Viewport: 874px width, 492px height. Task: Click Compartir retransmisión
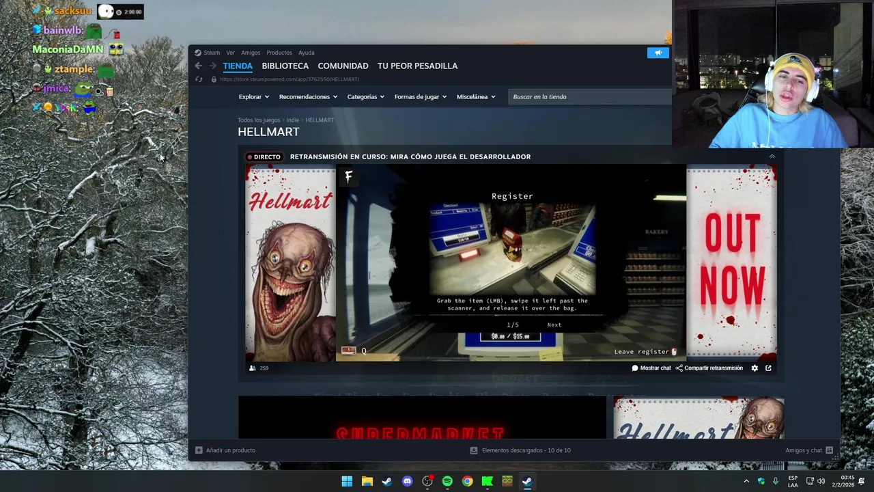point(709,368)
